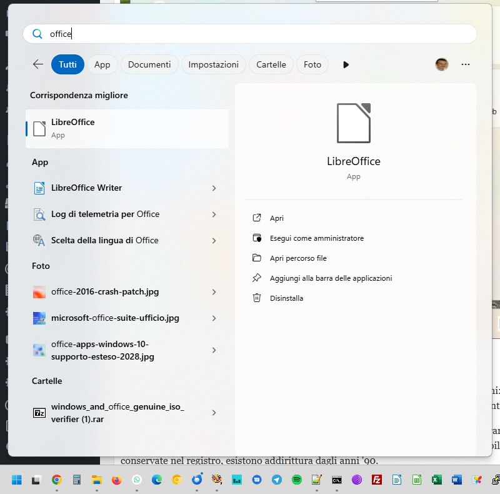Viewport: 500px width, 494px height.
Task: Click the ellipsis options icon top right
Action: 466,64
